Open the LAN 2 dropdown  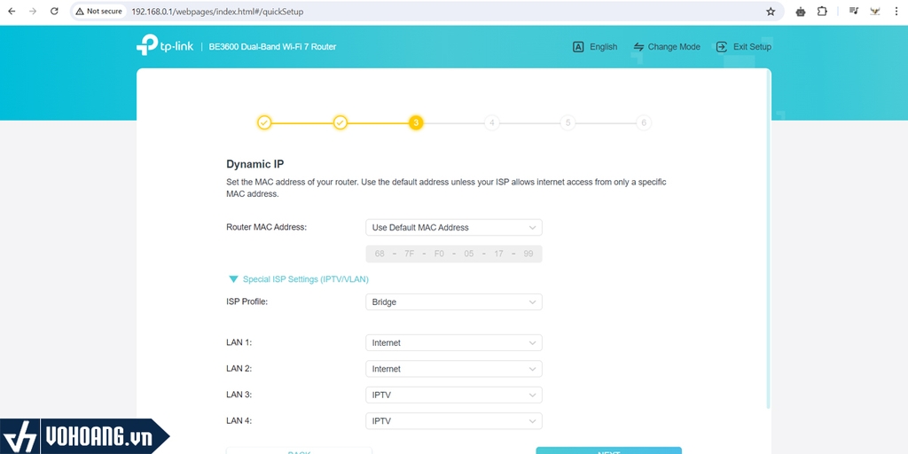pos(454,369)
